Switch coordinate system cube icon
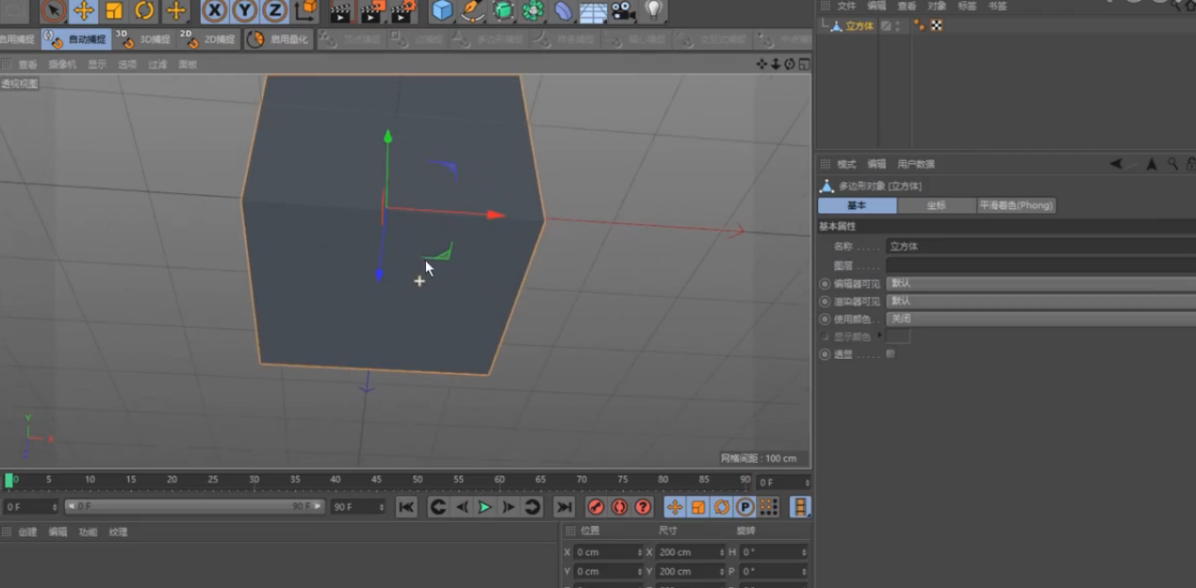The width and height of the screenshot is (1196, 588). point(305,10)
